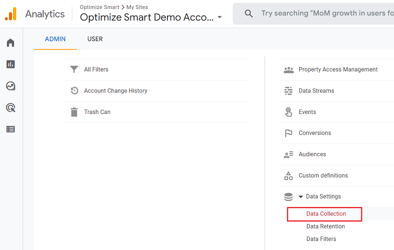Select Data Retention under Data Settings
Viewport: 394px width, 250px height.
[x=325, y=226]
